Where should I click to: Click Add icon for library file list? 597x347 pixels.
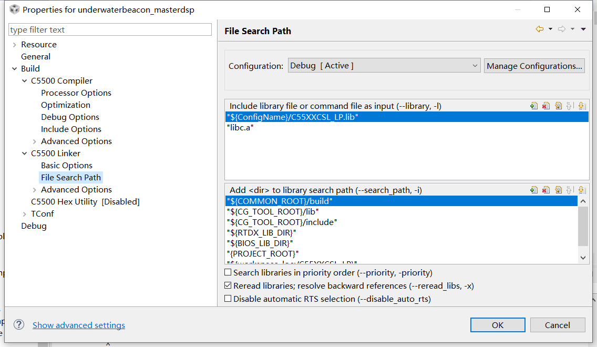point(534,106)
